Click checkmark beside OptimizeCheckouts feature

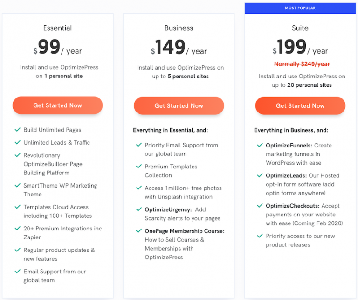pos(260,206)
